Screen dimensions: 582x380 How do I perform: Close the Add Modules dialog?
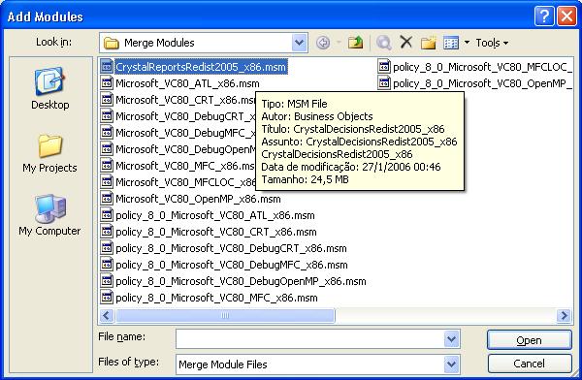566,16
